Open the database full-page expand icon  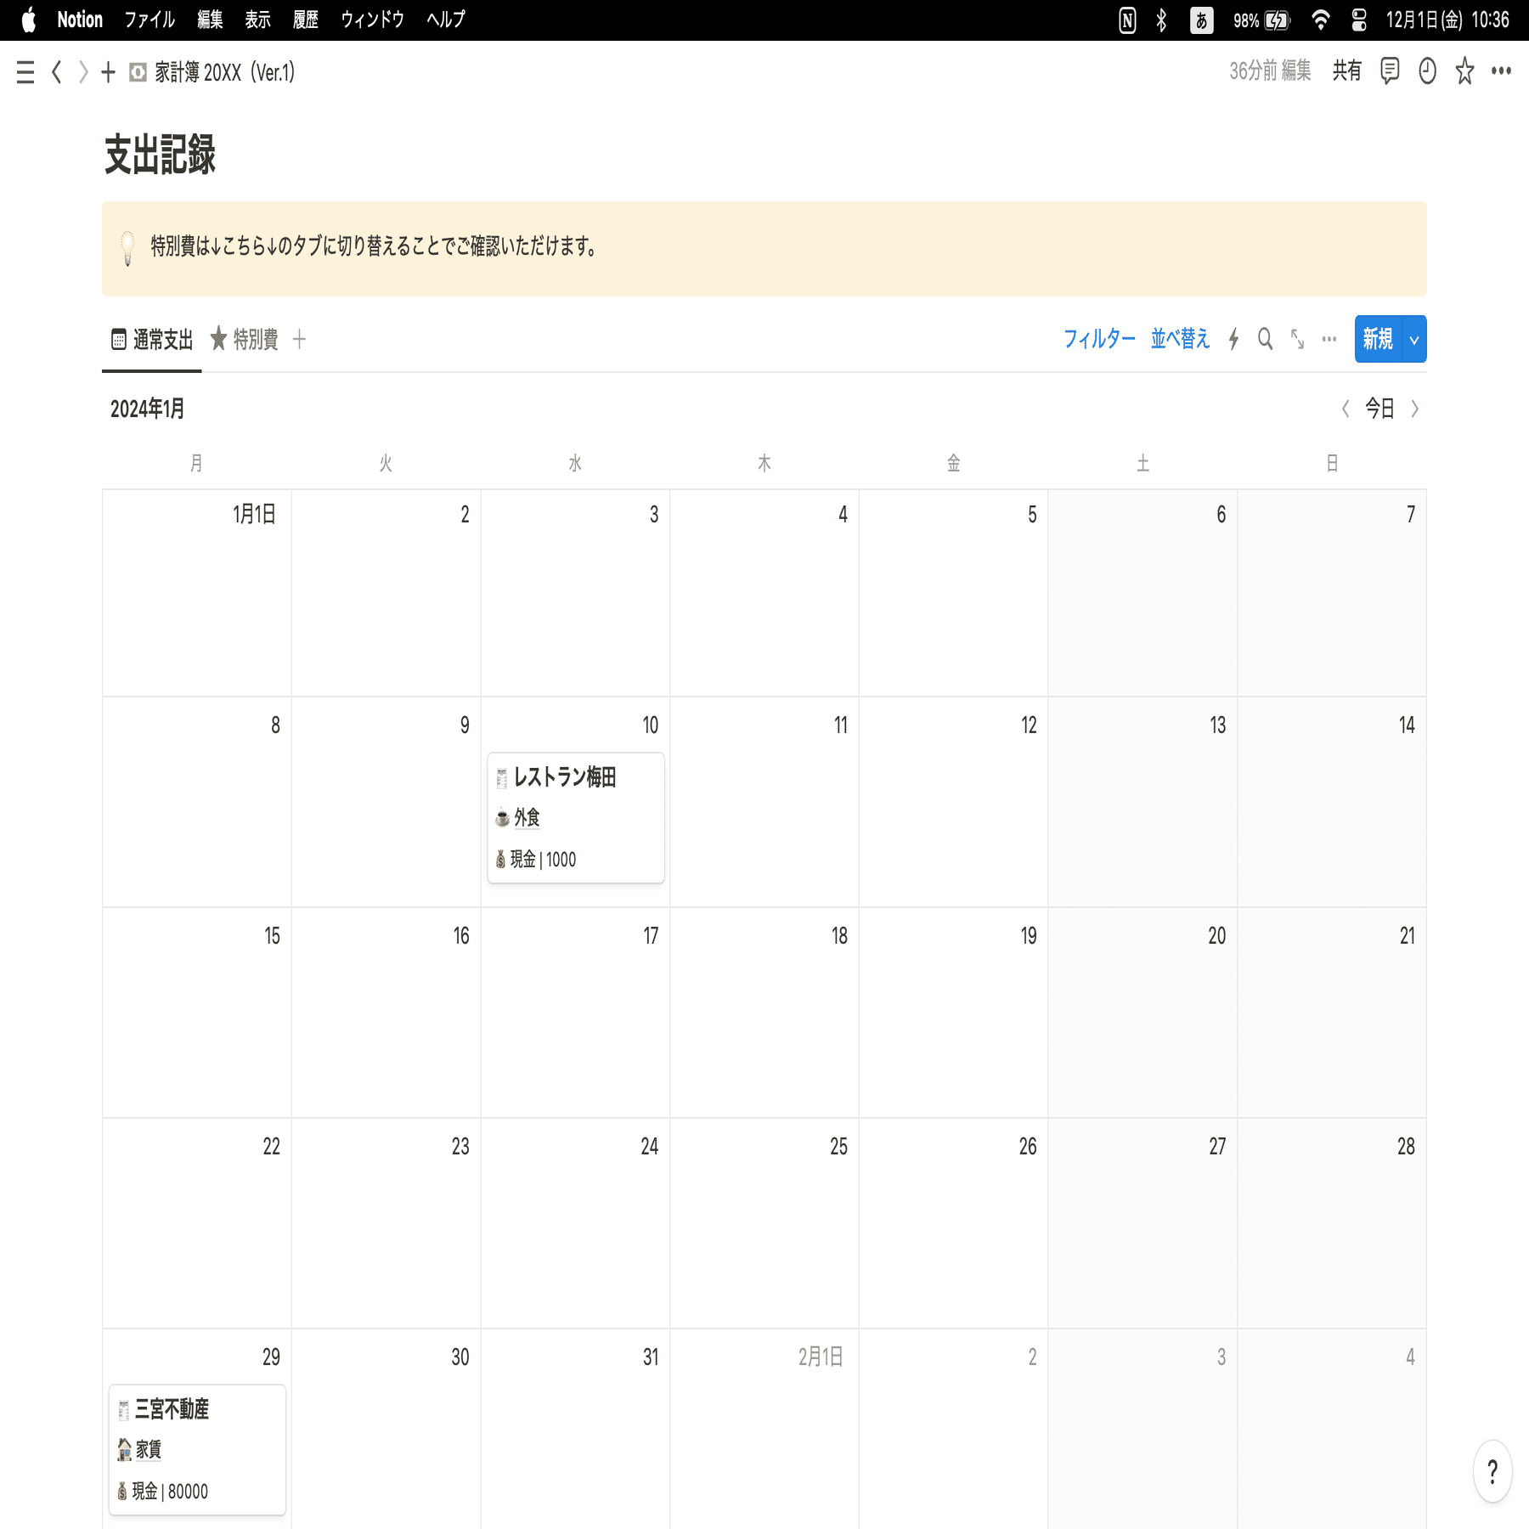pyautogui.click(x=1297, y=339)
